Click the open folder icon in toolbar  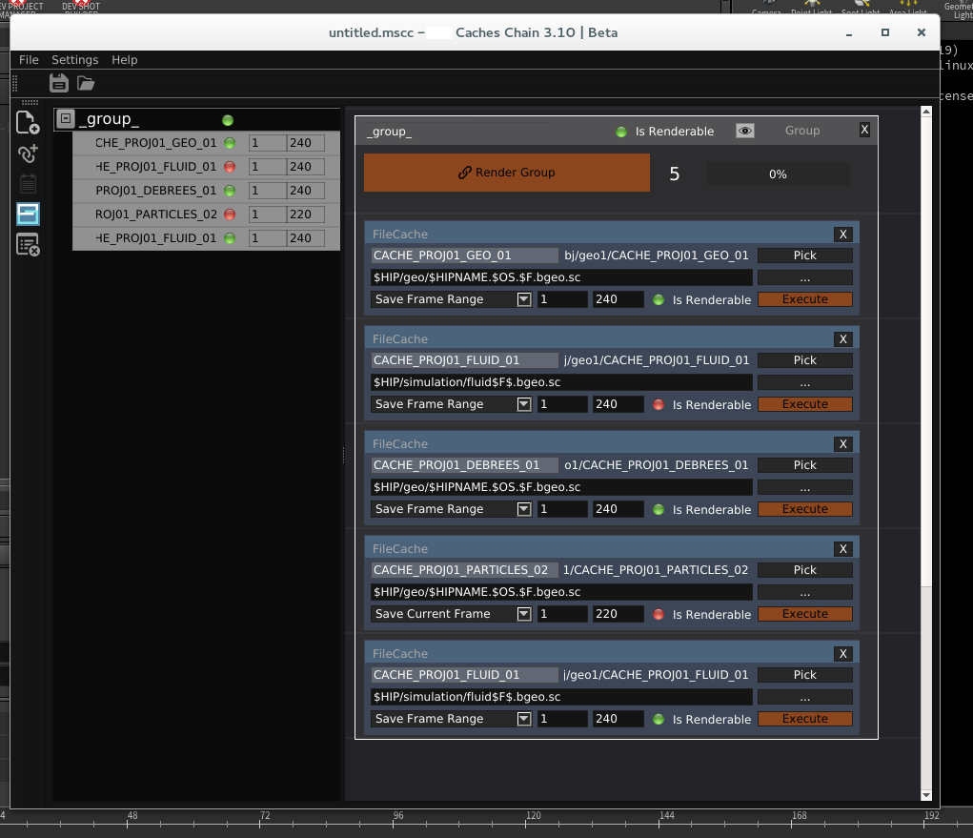[x=86, y=83]
